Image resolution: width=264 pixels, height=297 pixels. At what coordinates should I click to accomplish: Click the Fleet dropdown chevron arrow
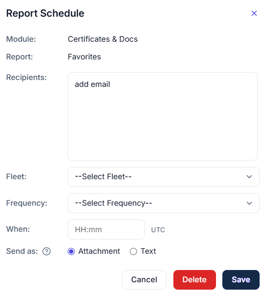pos(249,177)
